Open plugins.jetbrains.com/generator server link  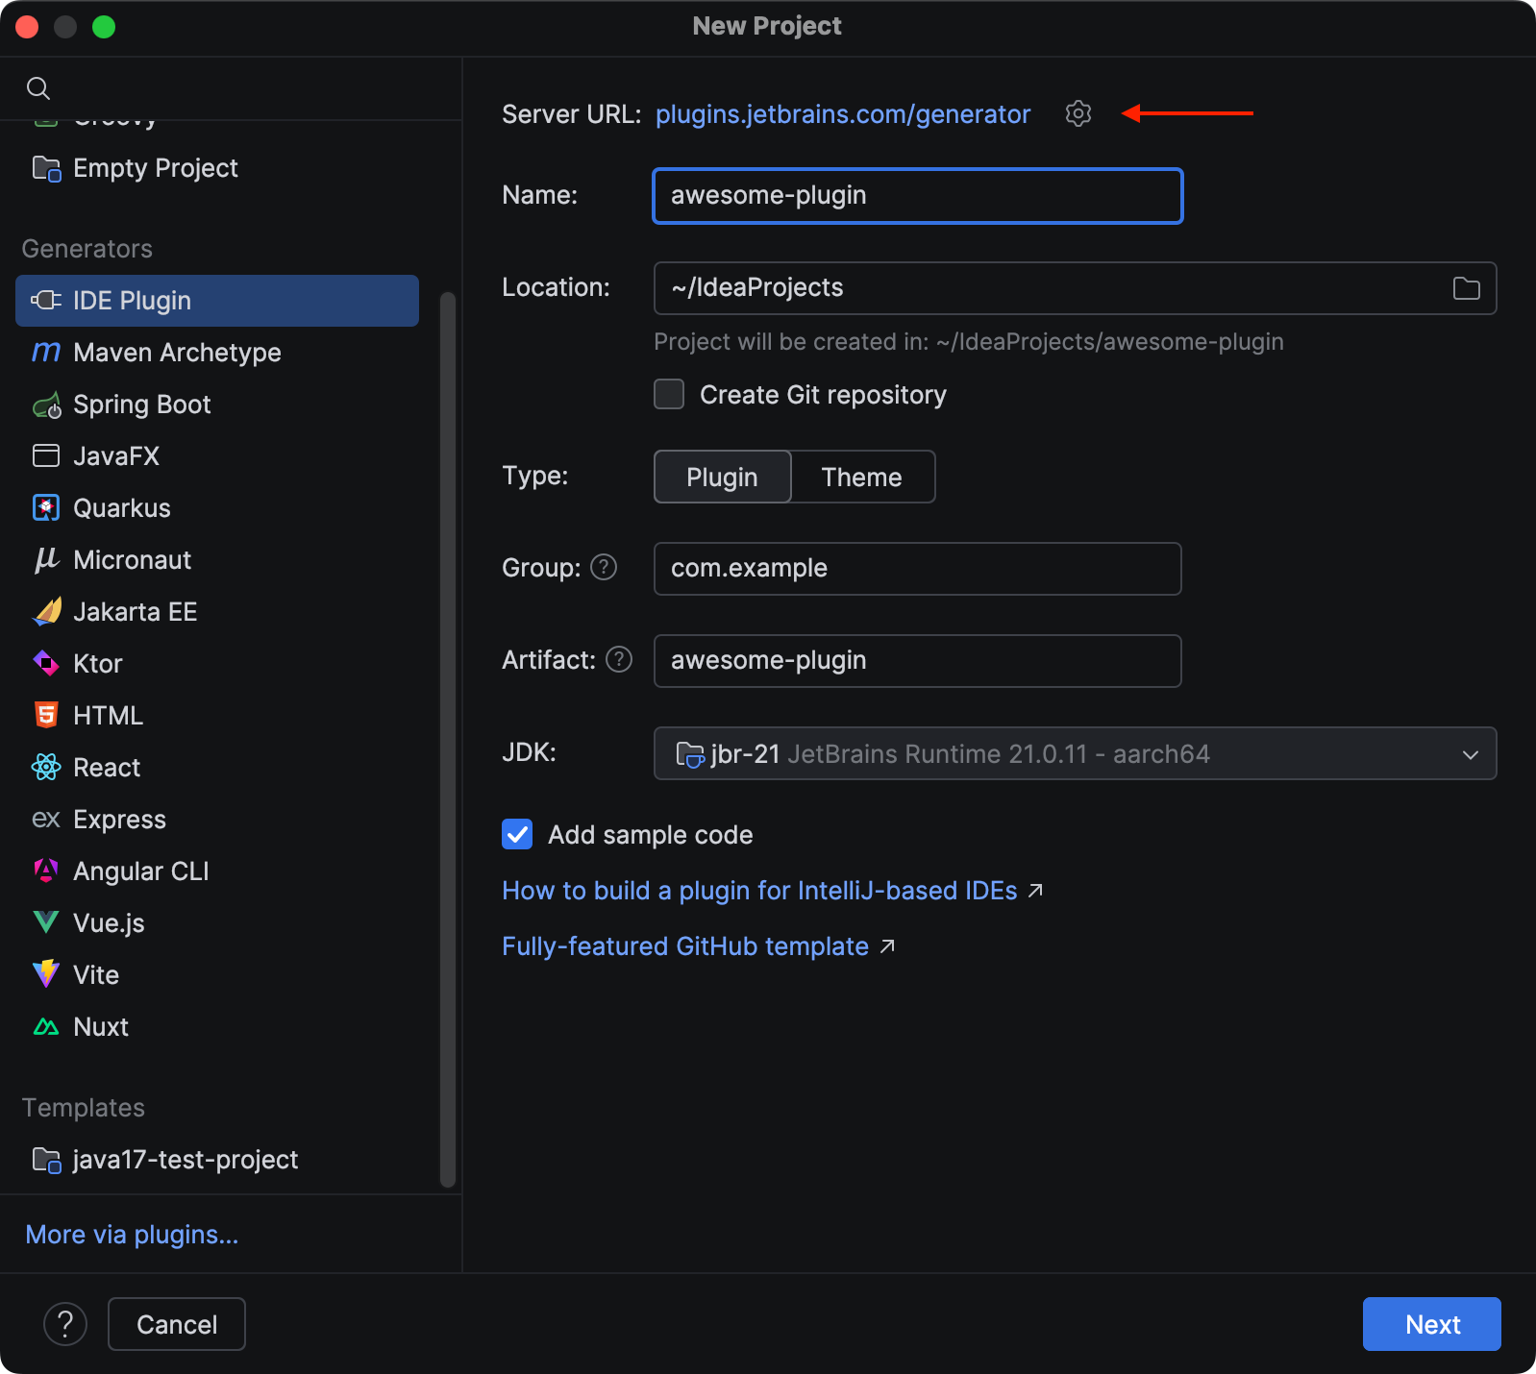point(843,114)
